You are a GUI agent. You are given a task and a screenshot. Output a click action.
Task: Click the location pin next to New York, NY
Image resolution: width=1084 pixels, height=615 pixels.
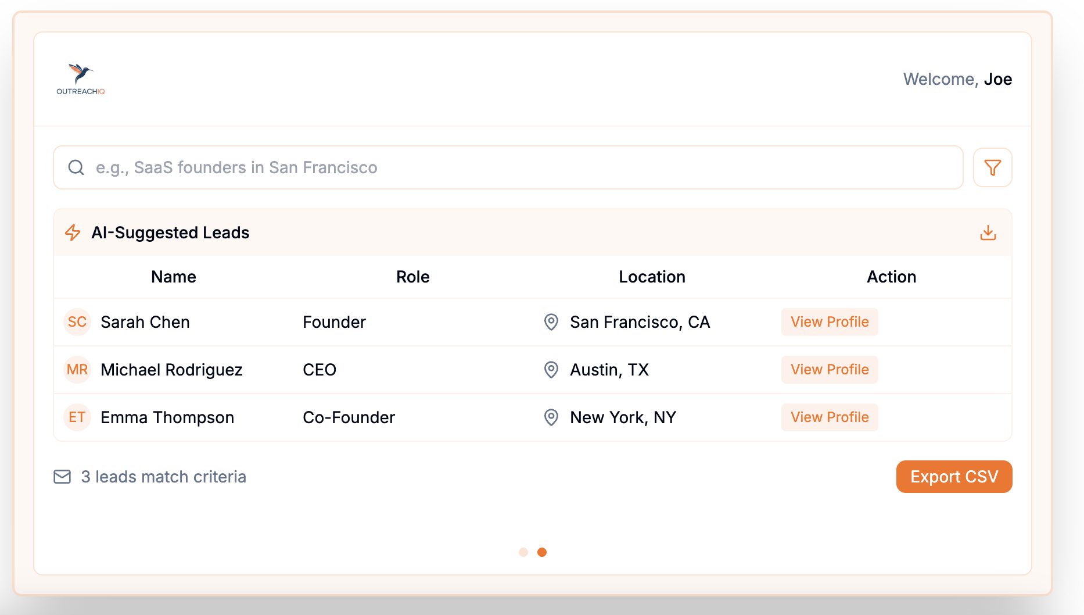tap(551, 417)
